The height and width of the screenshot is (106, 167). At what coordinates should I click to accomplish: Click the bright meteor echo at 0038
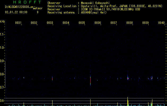(128, 78)
